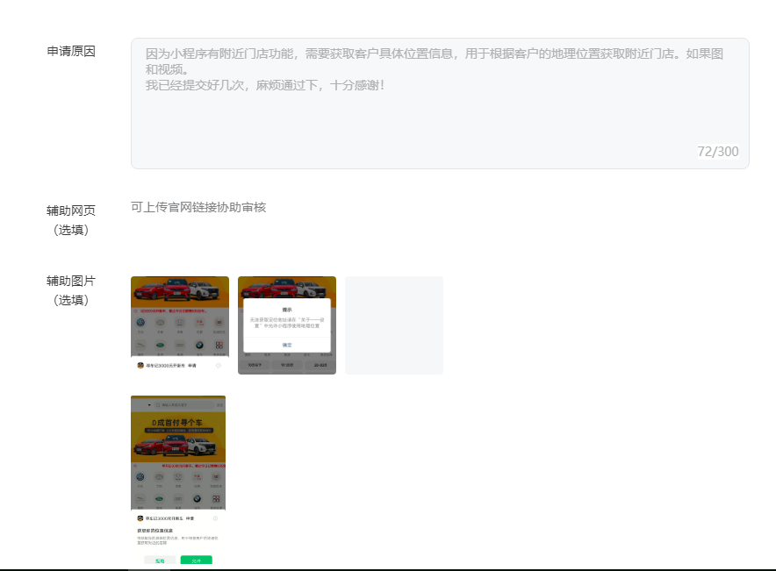The height and width of the screenshot is (571, 776).
Task: Expand the dropdown arrow atop the bottom screenshot
Action: coord(147,405)
